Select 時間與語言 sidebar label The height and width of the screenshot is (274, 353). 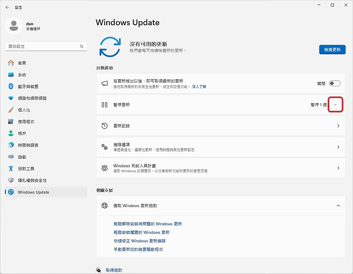pos(28,145)
